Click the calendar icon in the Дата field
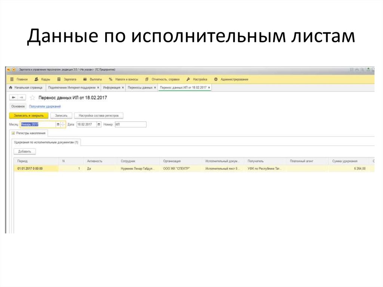 coord(99,124)
